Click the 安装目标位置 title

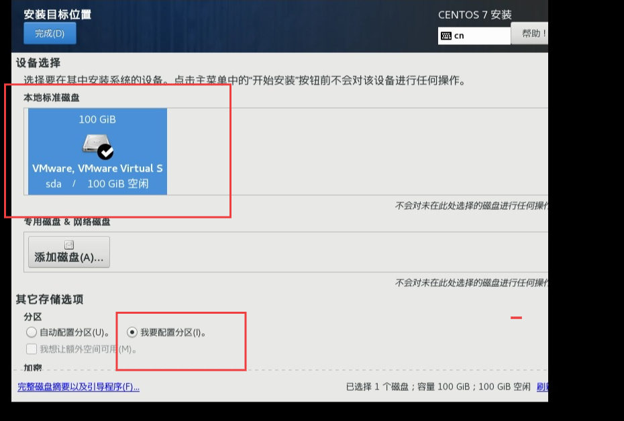click(57, 14)
